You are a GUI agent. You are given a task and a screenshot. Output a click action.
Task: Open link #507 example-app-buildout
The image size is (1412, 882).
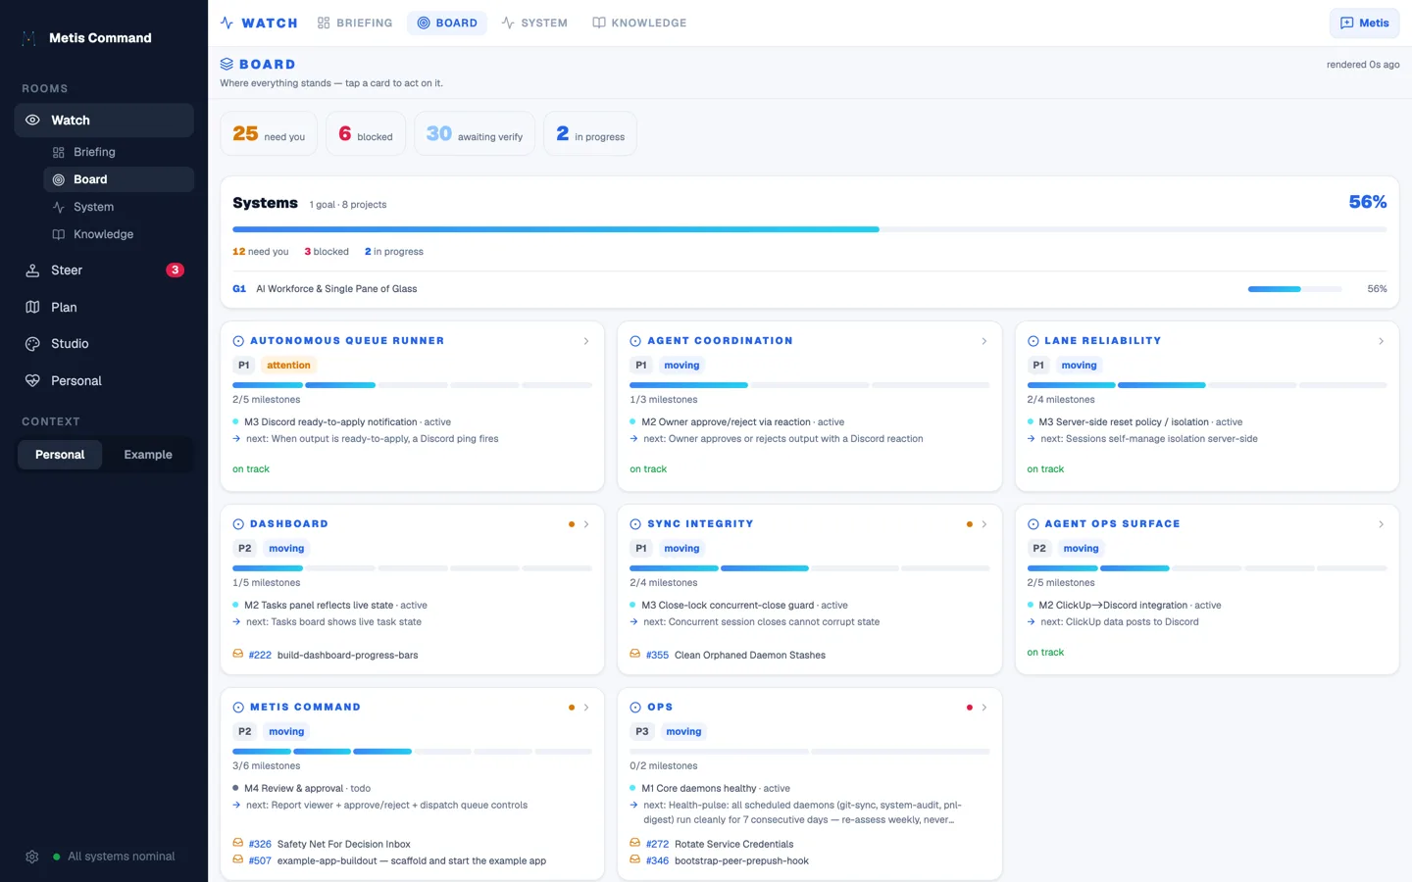pos(397,860)
